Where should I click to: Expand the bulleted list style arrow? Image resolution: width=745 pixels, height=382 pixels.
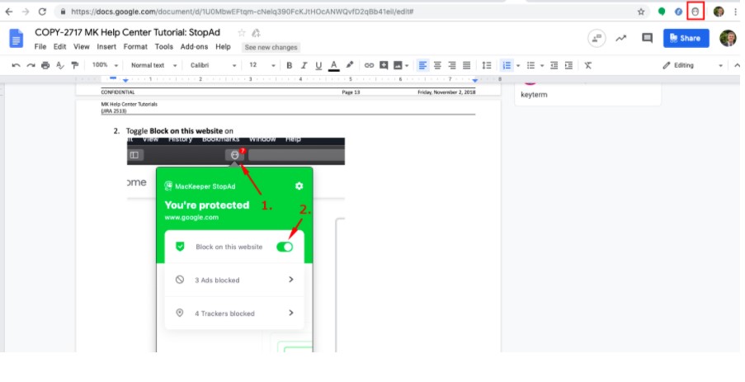(542, 66)
